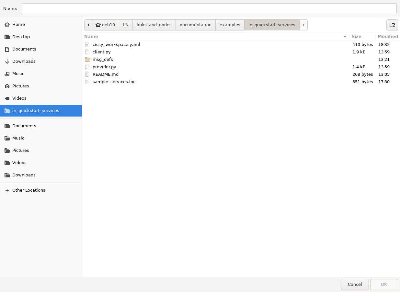
Task: Open Other Locations in sidebar
Action: (41, 190)
